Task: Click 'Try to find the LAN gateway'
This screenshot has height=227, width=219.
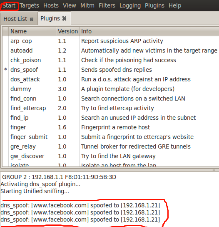Action: 118,156
